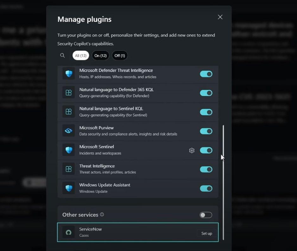Select the On (12) filter tab
This screenshot has width=297, height=251.
tap(101, 55)
